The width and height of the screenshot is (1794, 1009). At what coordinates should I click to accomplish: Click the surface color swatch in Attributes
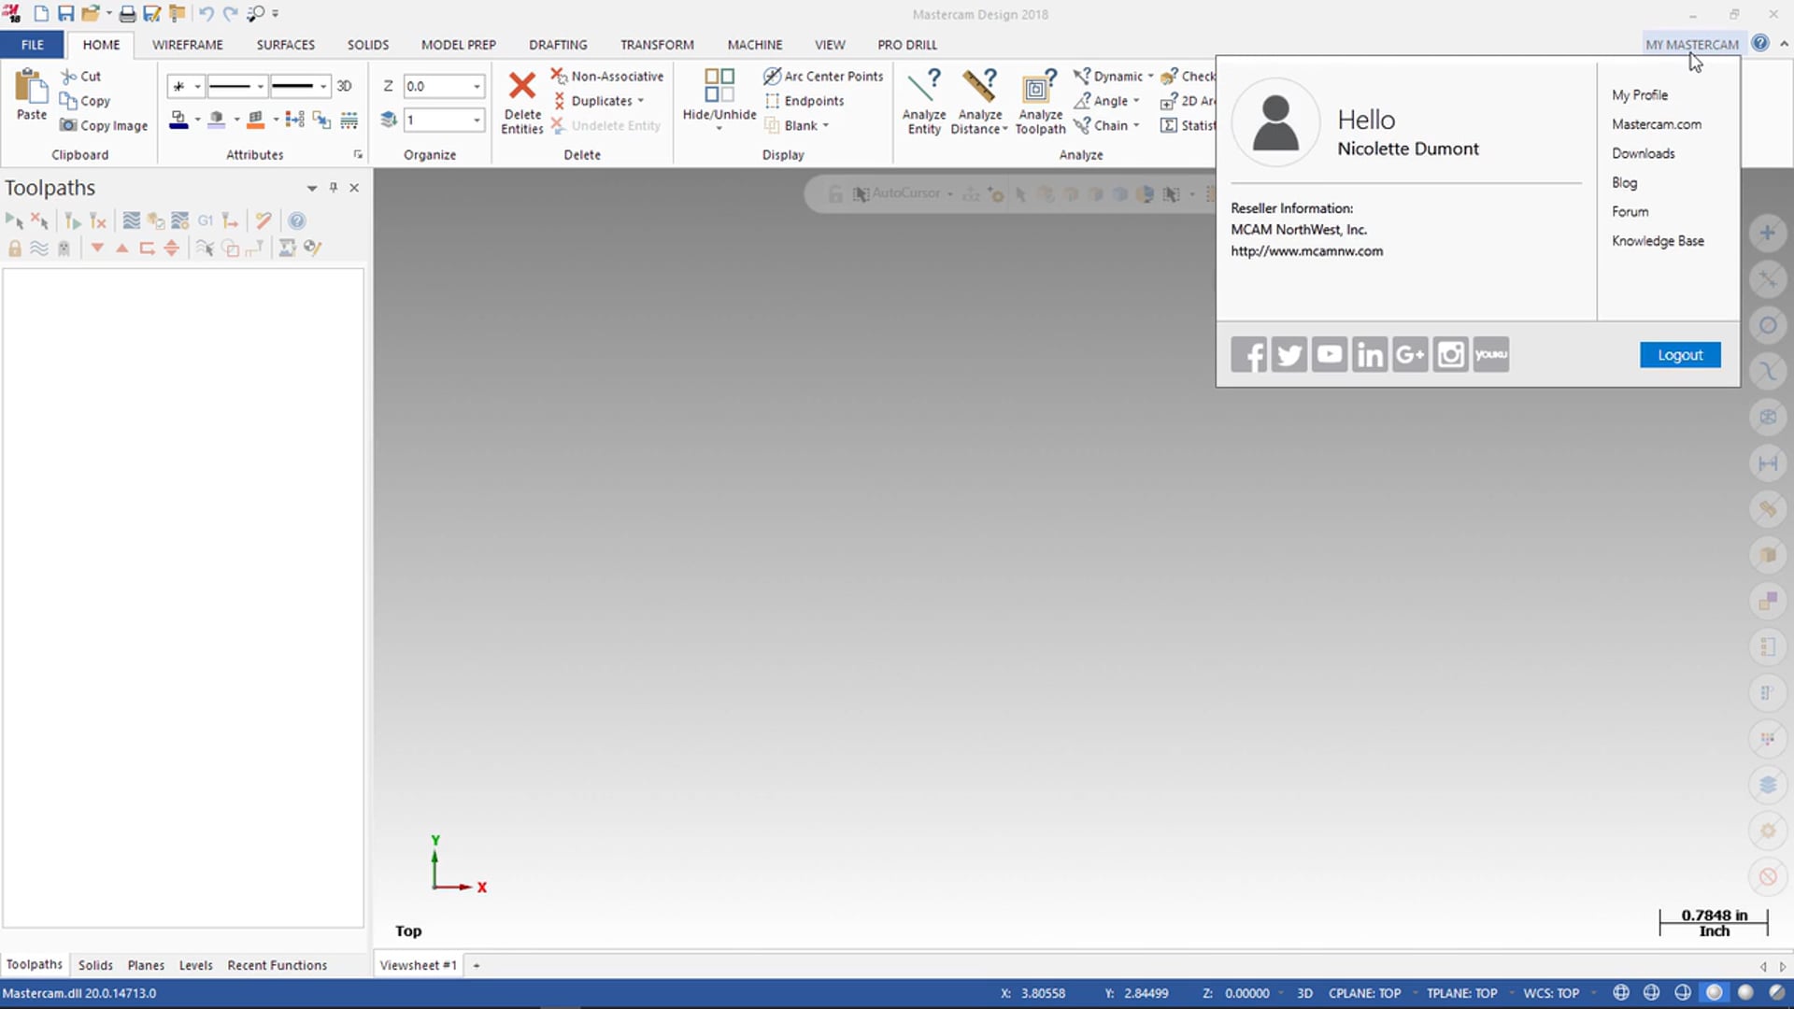pyautogui.click(x=255, y=120)
